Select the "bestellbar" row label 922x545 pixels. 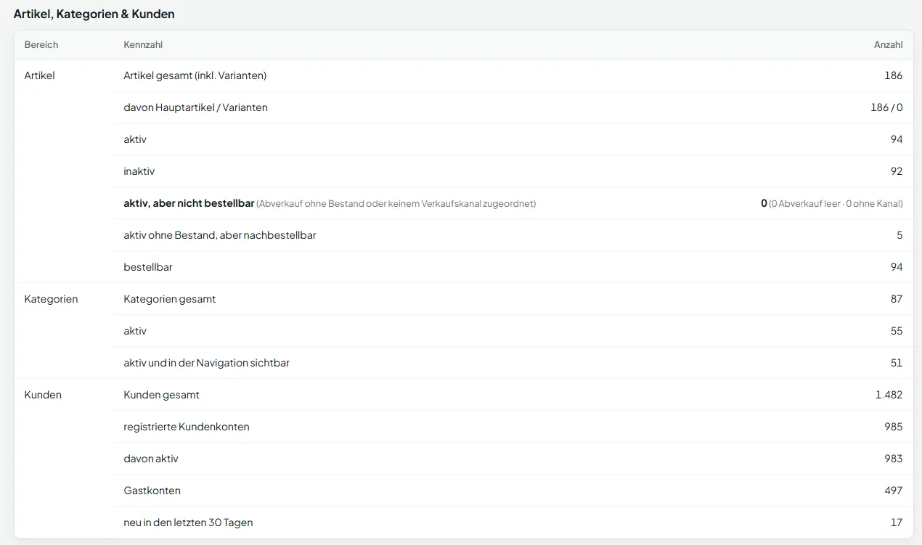[148, 267]
